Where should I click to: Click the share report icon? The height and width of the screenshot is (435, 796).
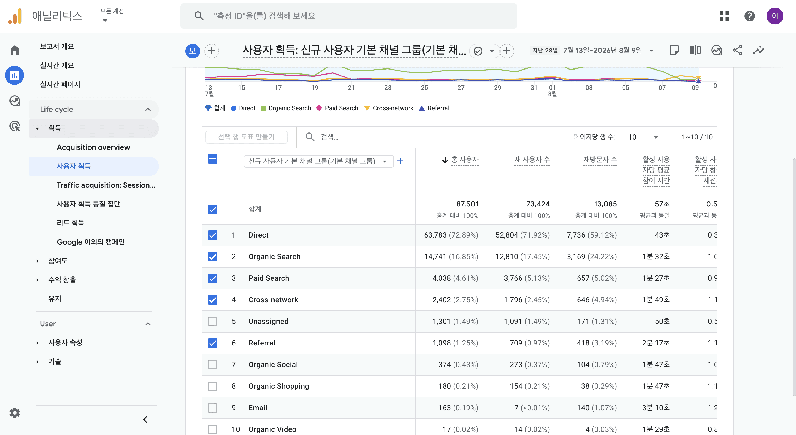pyautogui.click(x=737, y=50)
